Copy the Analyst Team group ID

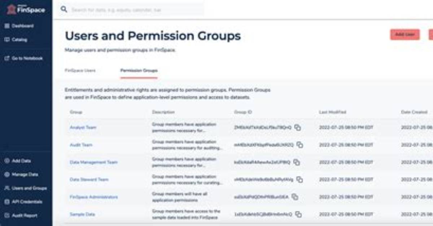298,127
